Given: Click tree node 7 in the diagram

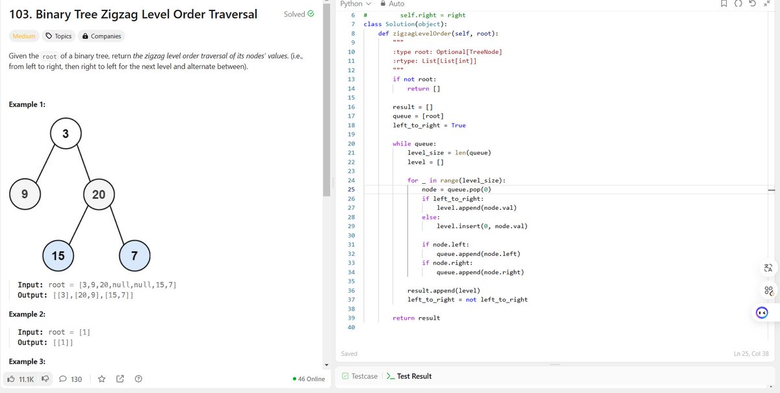Looking at the screenshot, I should click(x=135, y=255).
